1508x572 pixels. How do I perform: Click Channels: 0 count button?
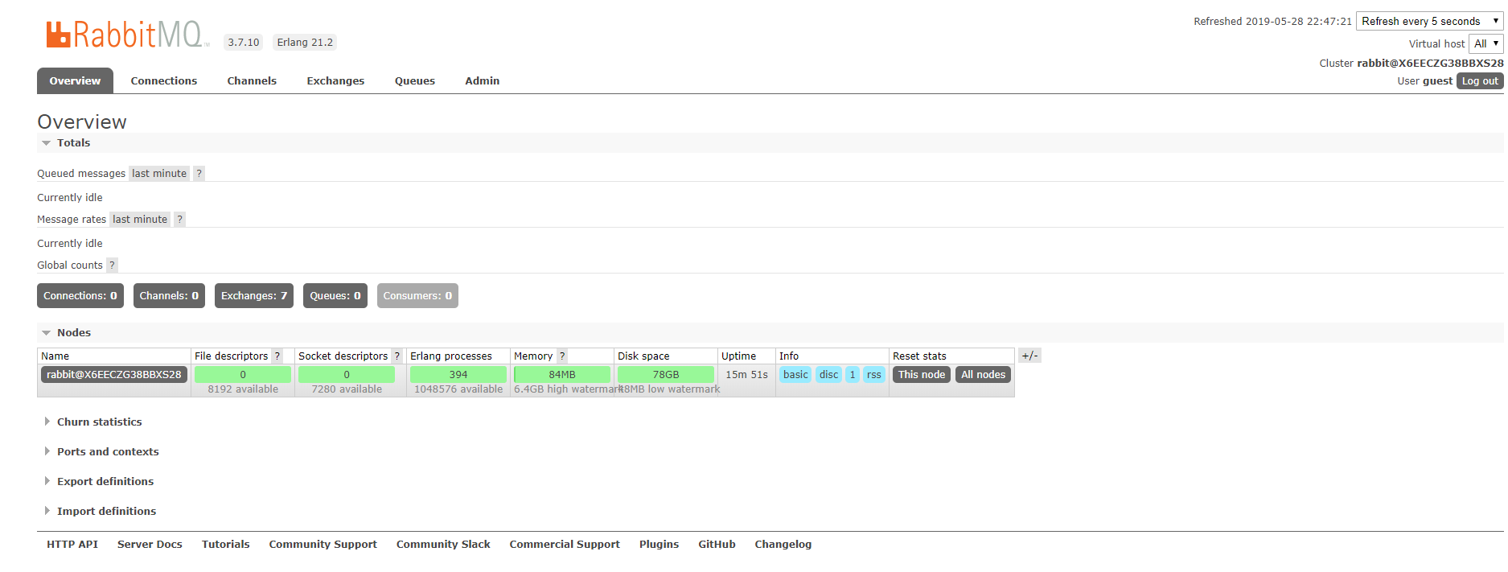(169, 296)
